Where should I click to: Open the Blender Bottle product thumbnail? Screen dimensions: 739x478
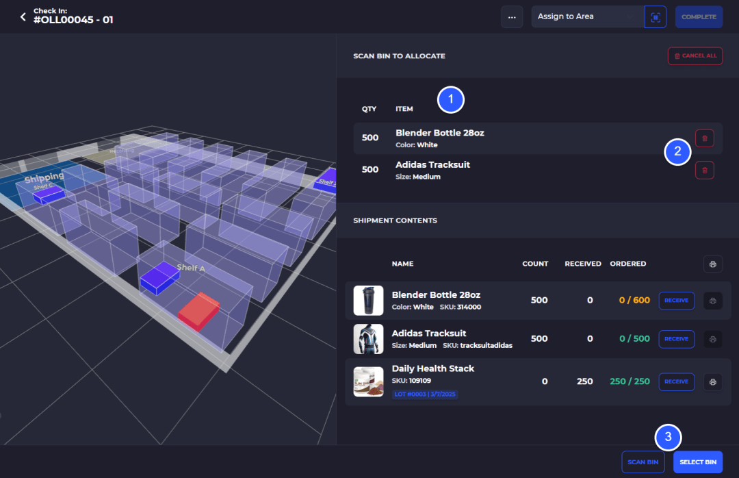(x=369, y=301)
